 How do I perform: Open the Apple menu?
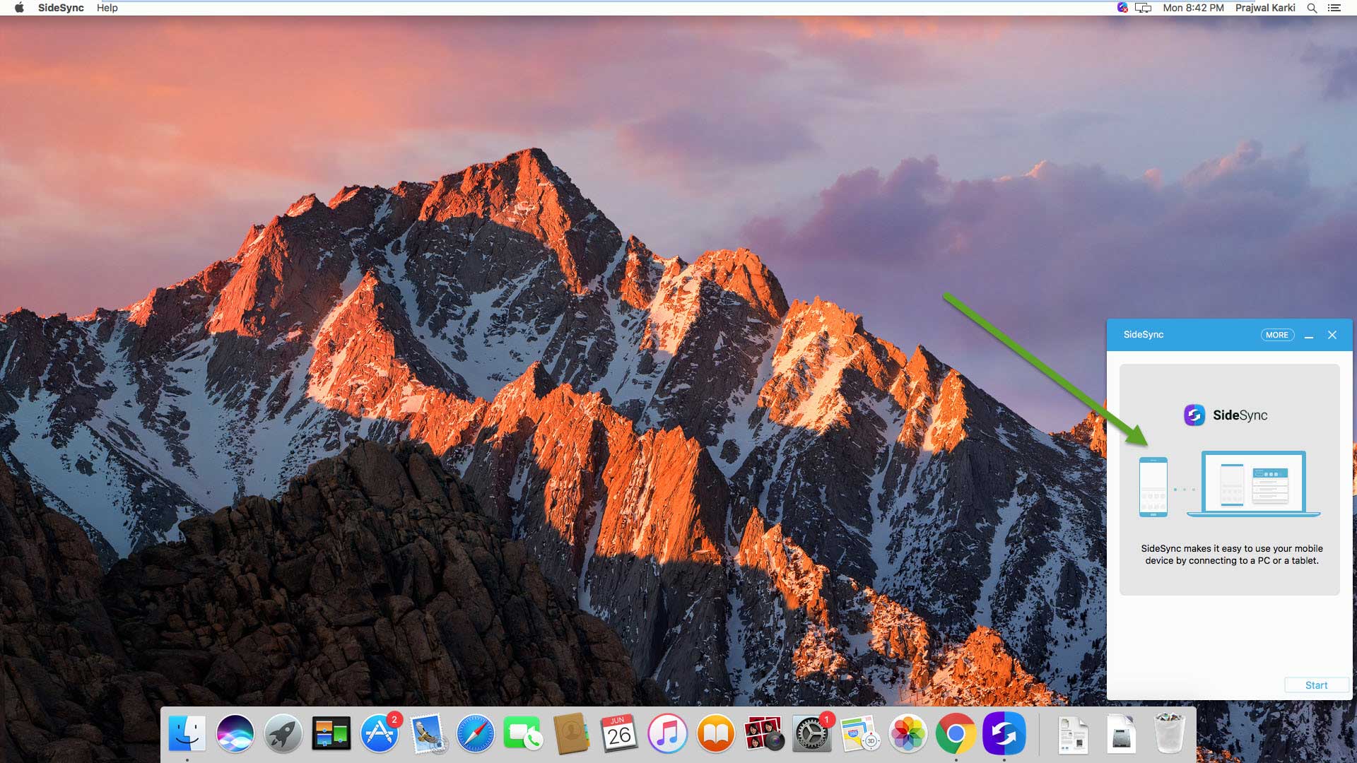19,8
